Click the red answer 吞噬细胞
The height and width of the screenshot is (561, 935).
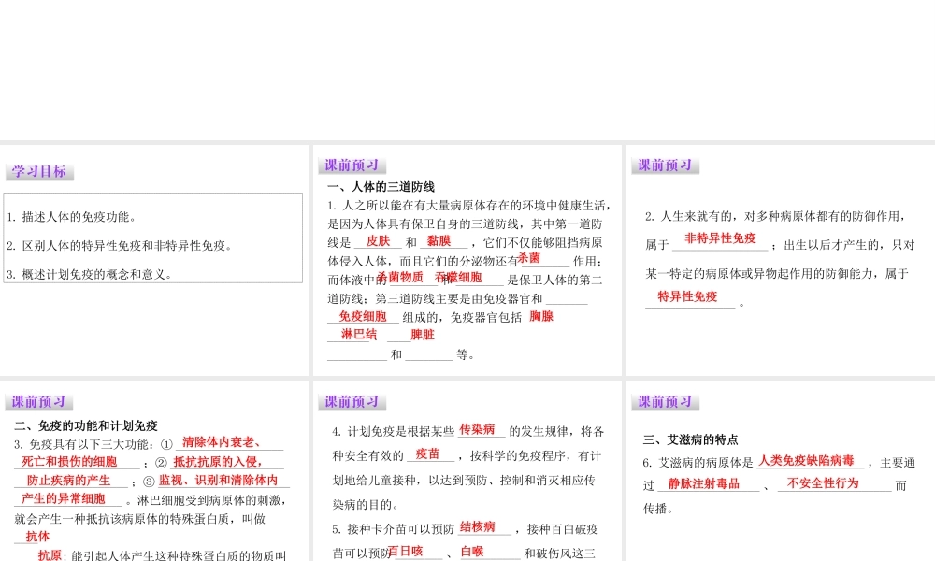(x=458, y=277)
